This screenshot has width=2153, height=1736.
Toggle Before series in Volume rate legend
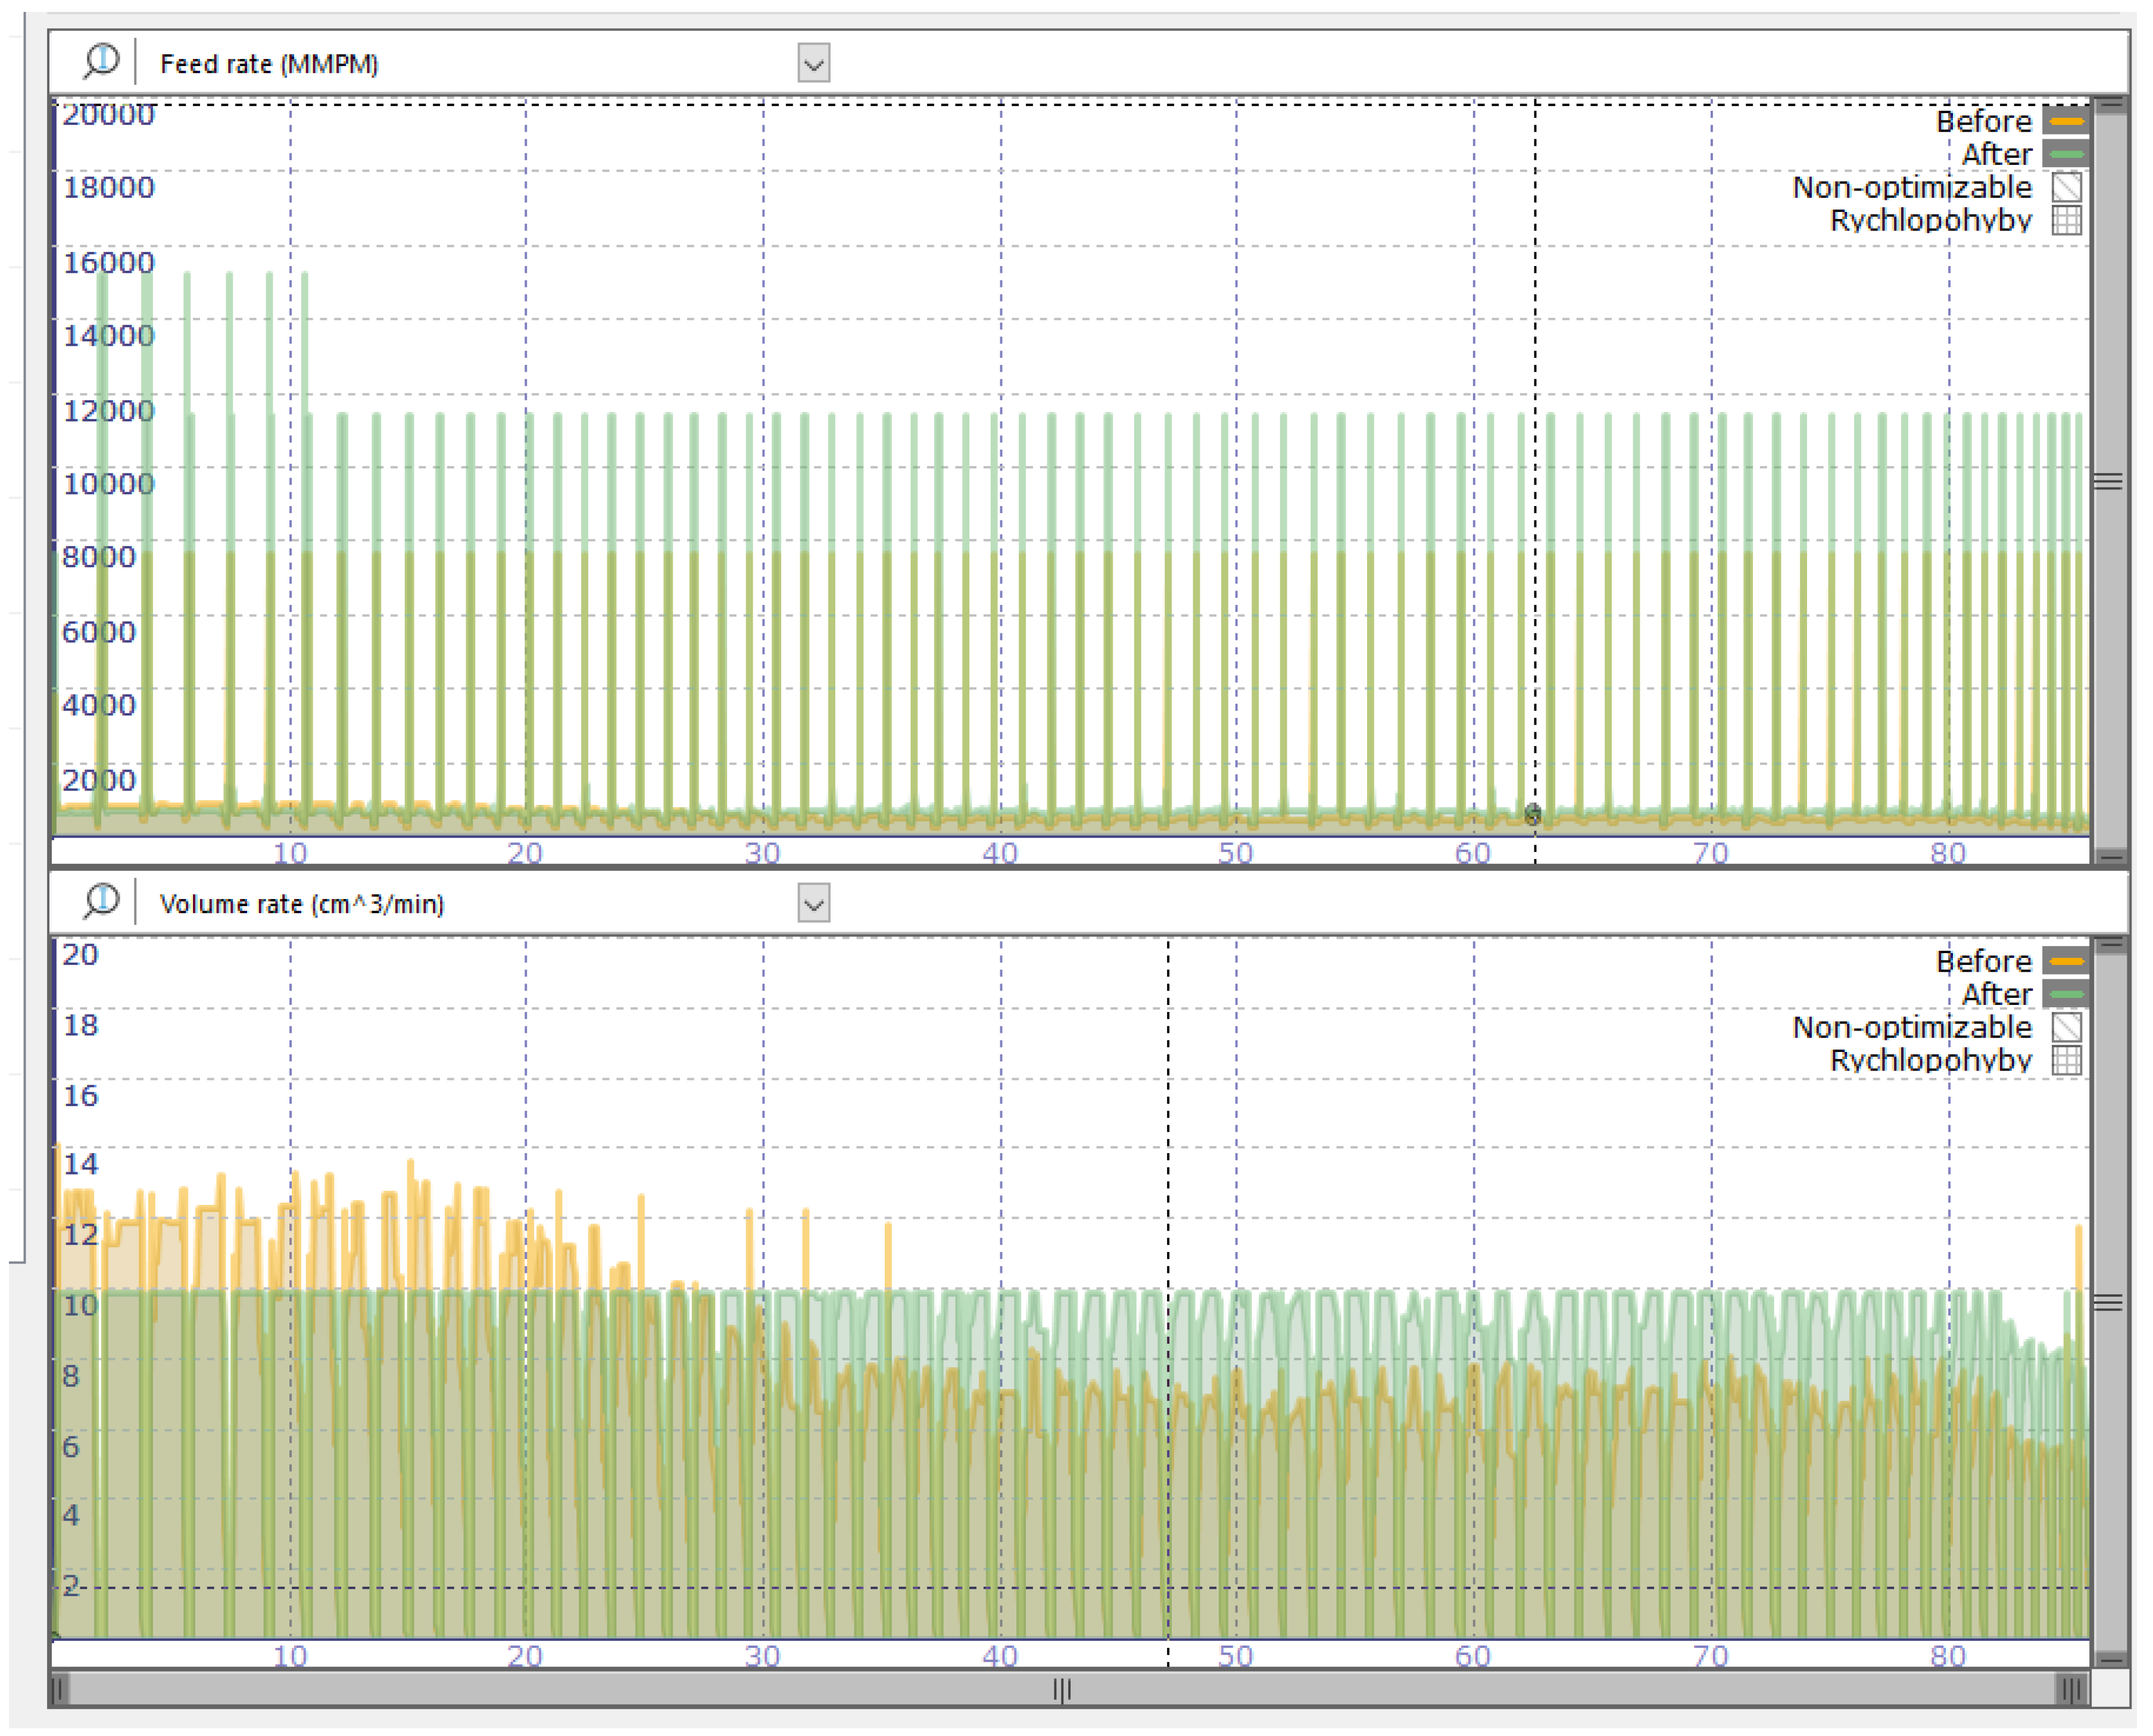pyautogui.click(x=2066, y=961)
